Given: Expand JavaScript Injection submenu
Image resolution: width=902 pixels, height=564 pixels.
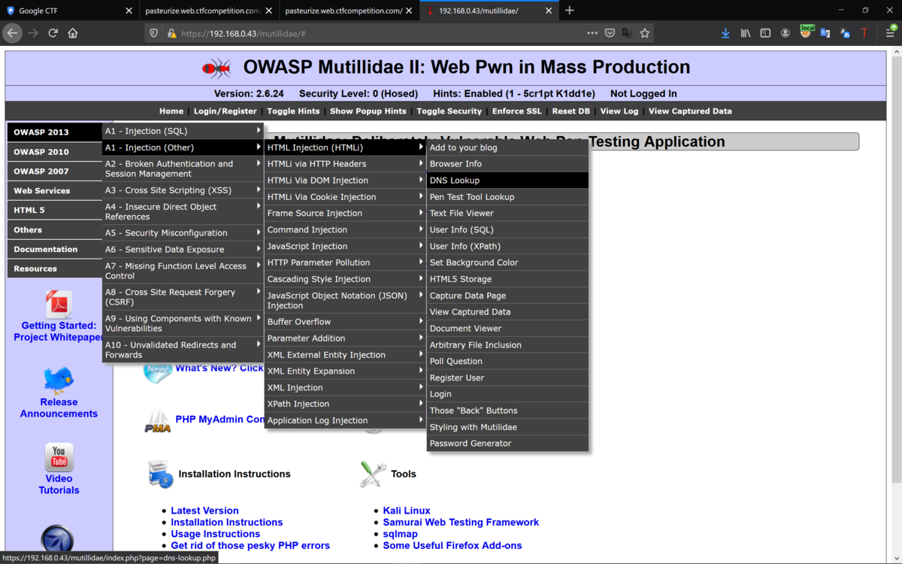Looking at the screenshot, I should click(x=345, y=247).
